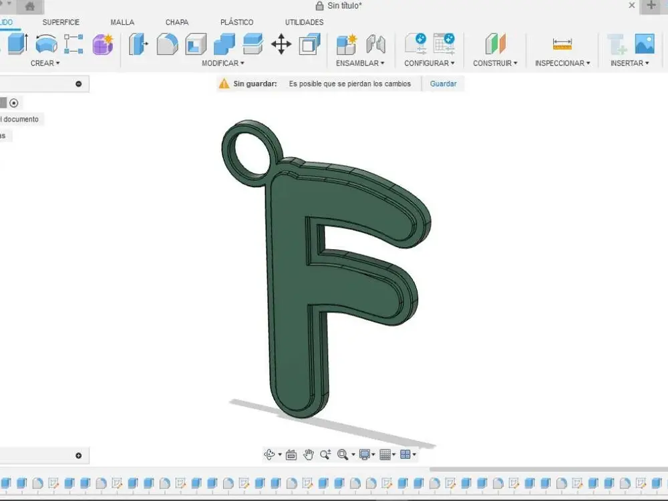Click the Orbit tool in navigation bar
The image size is (668, 501).
[x=270, y=454]
